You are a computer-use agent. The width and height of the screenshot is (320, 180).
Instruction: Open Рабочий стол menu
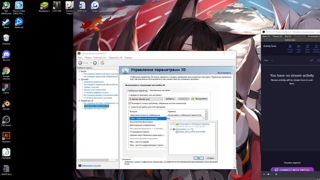click(100, 58)
